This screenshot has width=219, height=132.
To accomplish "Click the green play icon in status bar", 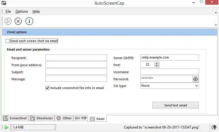I will pyautogui.click(x=6, y=127).
